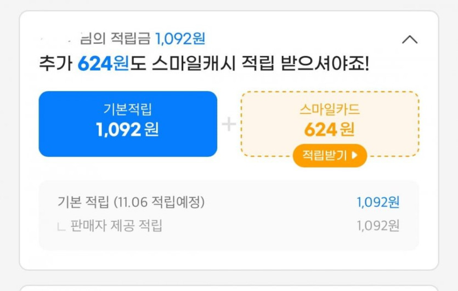Click the 기본적립 label on the blue card
The height and width of the screenshot is (291, 458).
click(128, 109)
